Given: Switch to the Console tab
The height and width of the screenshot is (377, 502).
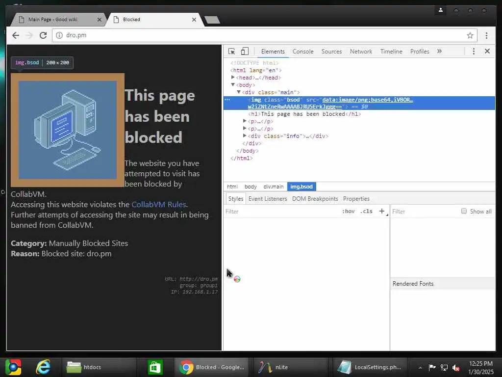Looking at the screenshot, I should pyautogui.click(x=303, y=51).
